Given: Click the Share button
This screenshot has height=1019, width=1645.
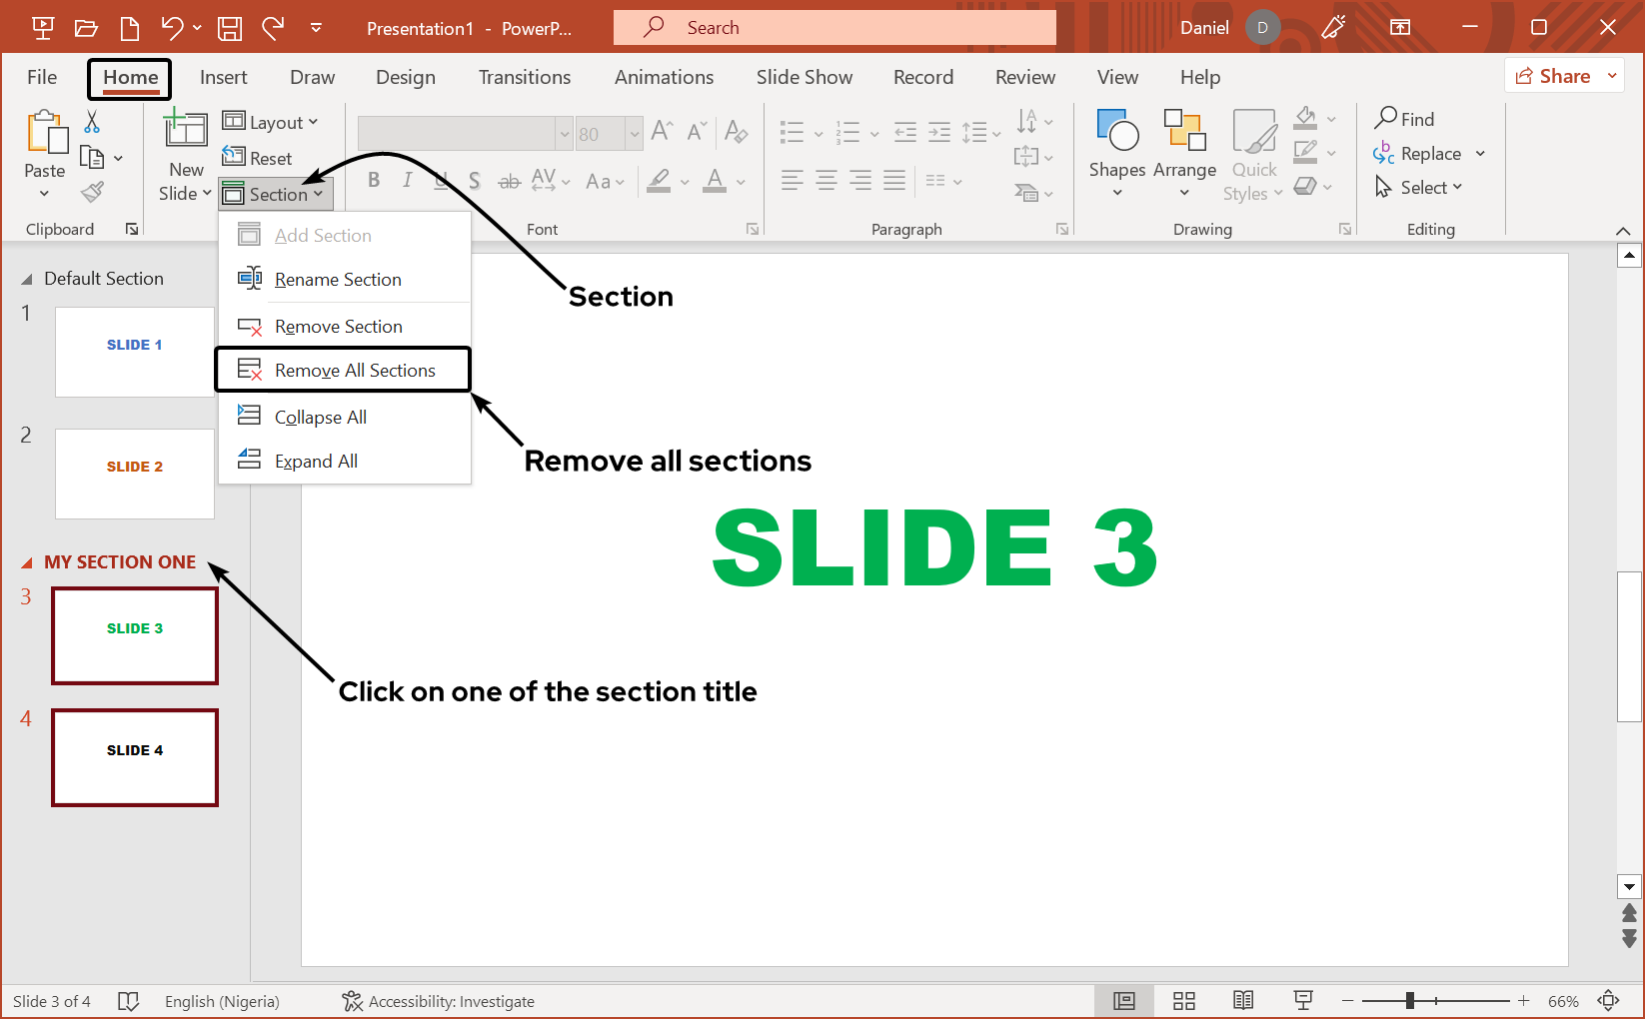Looking at the screenshot, I should click(x=1559, y=75).
